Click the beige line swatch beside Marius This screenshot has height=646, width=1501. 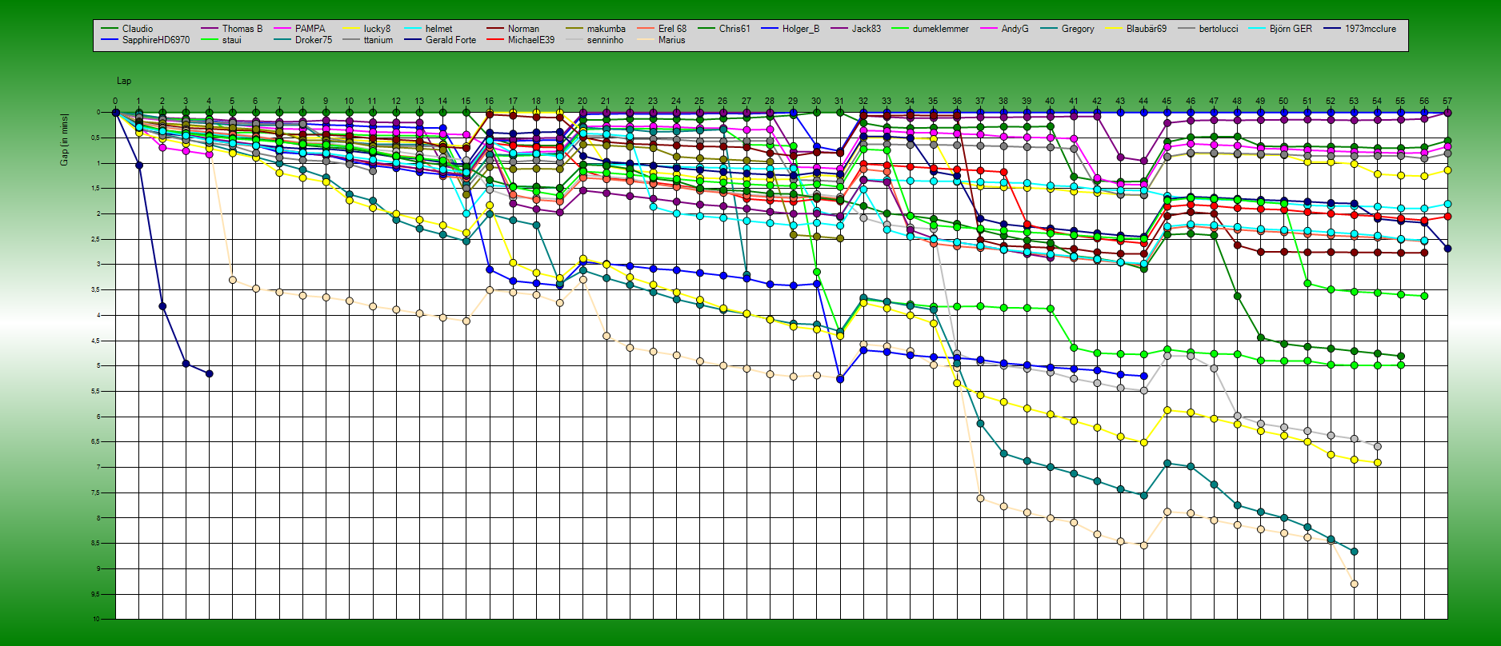point(645,40)
